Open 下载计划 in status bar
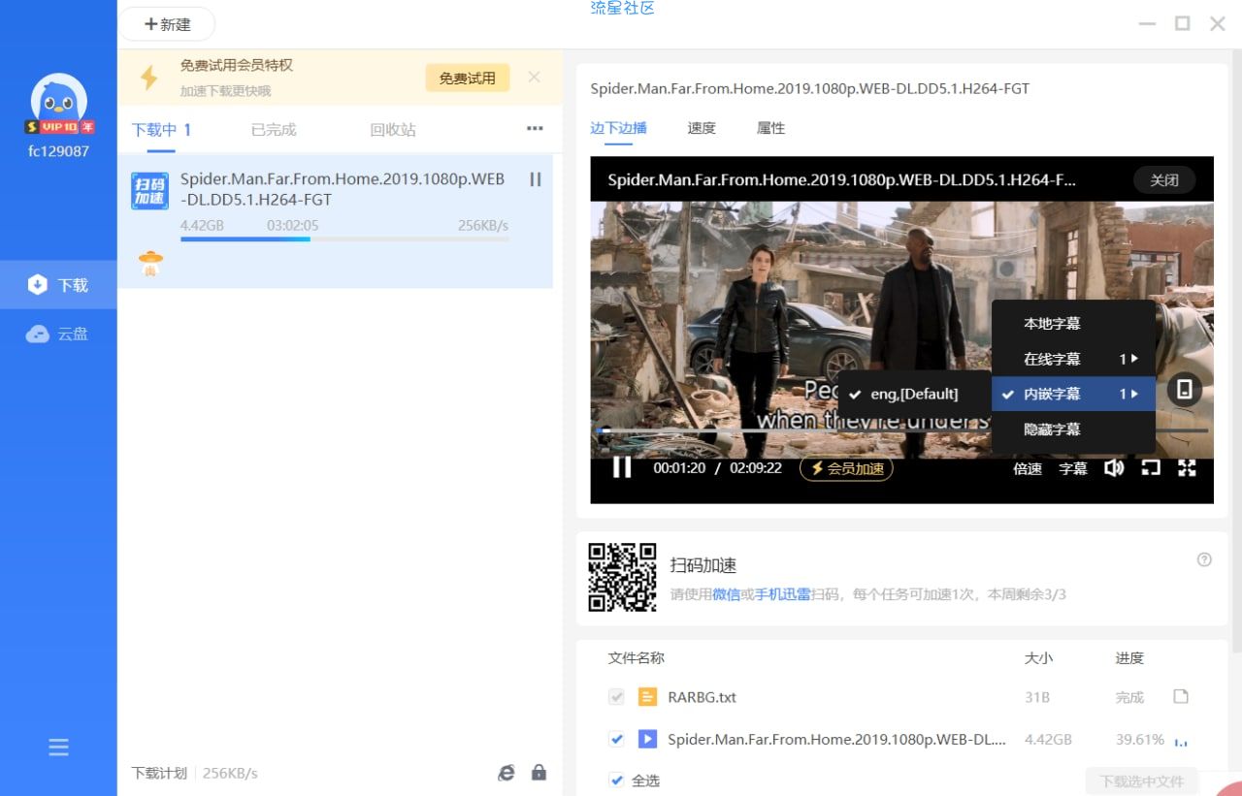 158,773
